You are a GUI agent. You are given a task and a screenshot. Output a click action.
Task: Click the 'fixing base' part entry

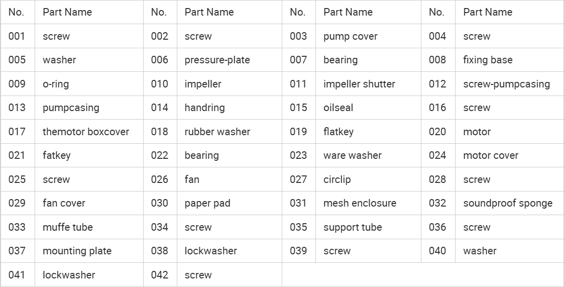tap(488, 60)
